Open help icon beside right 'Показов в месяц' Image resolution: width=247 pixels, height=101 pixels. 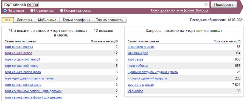point(239,41)
